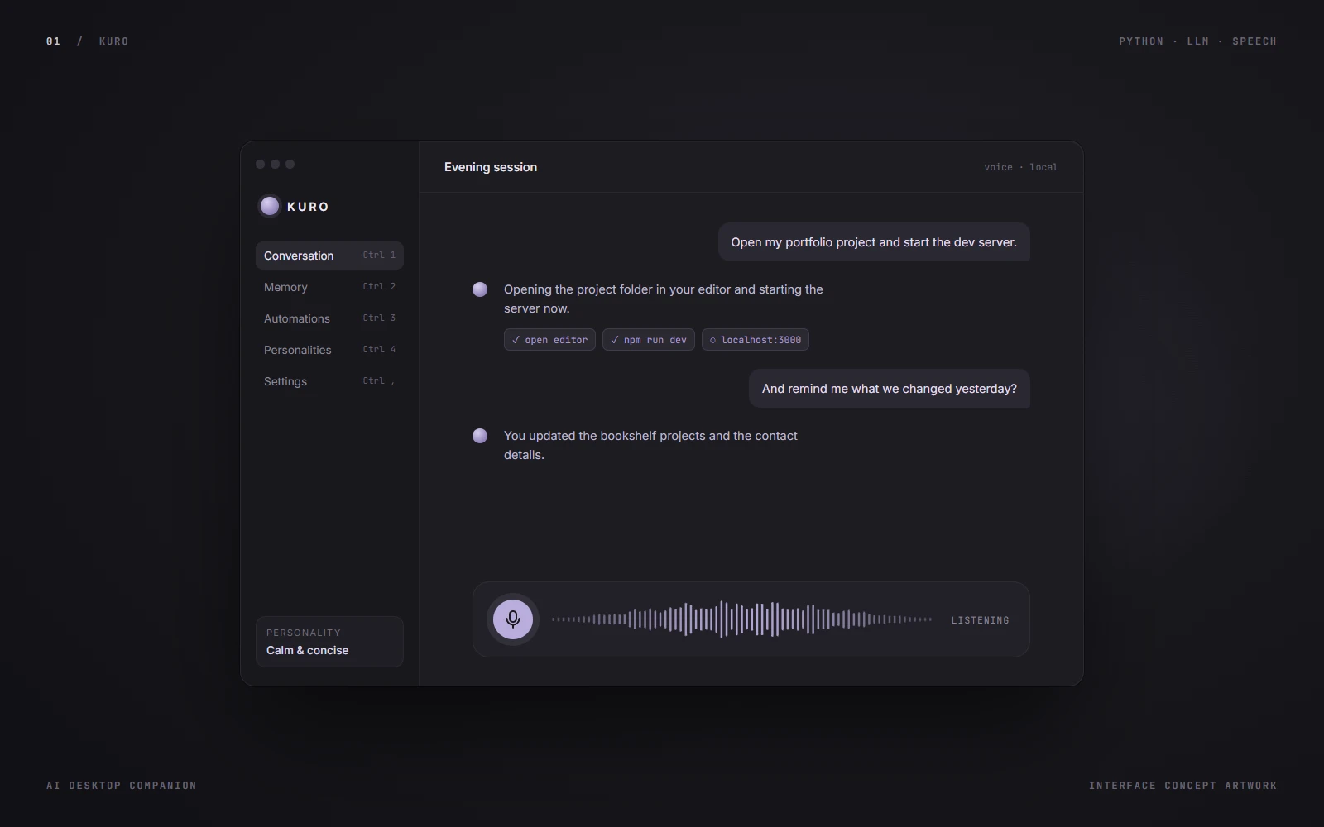Click assistant avatar beside 'Opening the project folder'
Image resolution: width=1324 pixels, height=827 pixels.
click(480, 289)
